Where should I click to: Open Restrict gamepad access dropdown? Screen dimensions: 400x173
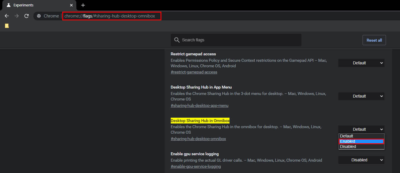coord(361,63)
